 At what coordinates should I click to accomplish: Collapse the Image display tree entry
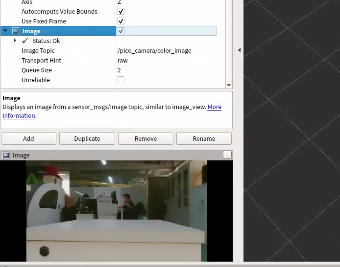tap(5, 31)
